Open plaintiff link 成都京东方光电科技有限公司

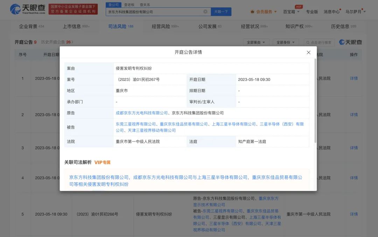point(141,113)
